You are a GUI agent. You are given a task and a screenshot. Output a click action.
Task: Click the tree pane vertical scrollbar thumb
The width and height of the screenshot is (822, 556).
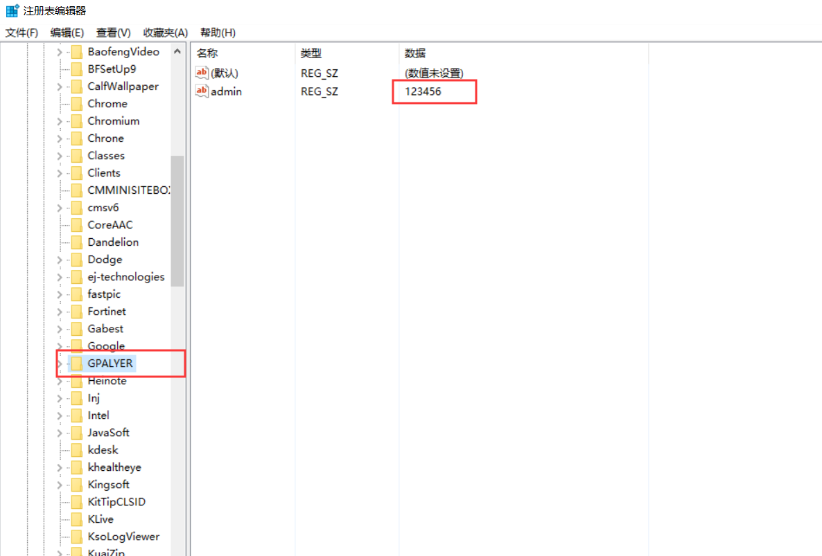(x=177, y=221)
